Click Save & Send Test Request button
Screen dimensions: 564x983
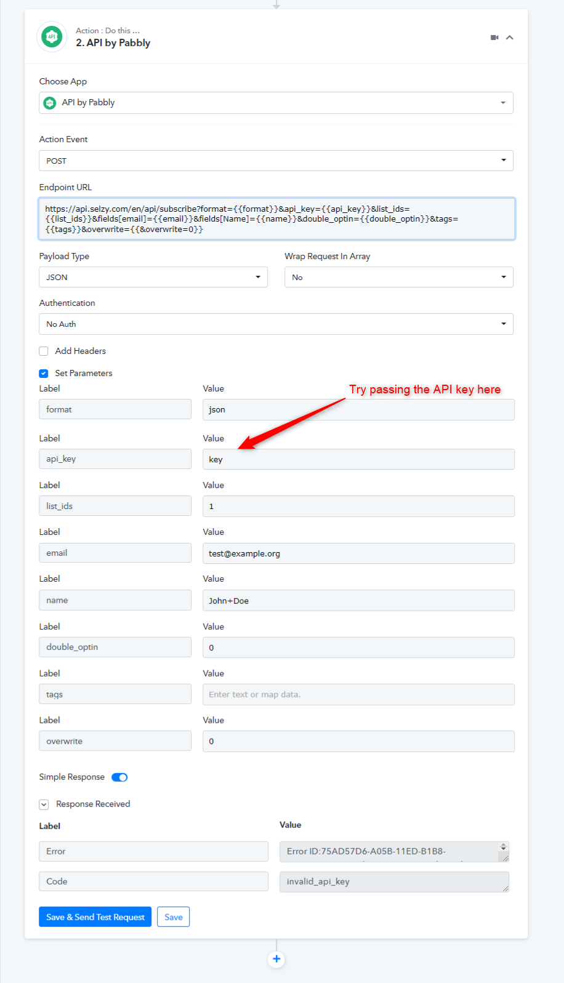tap(95, 917)
